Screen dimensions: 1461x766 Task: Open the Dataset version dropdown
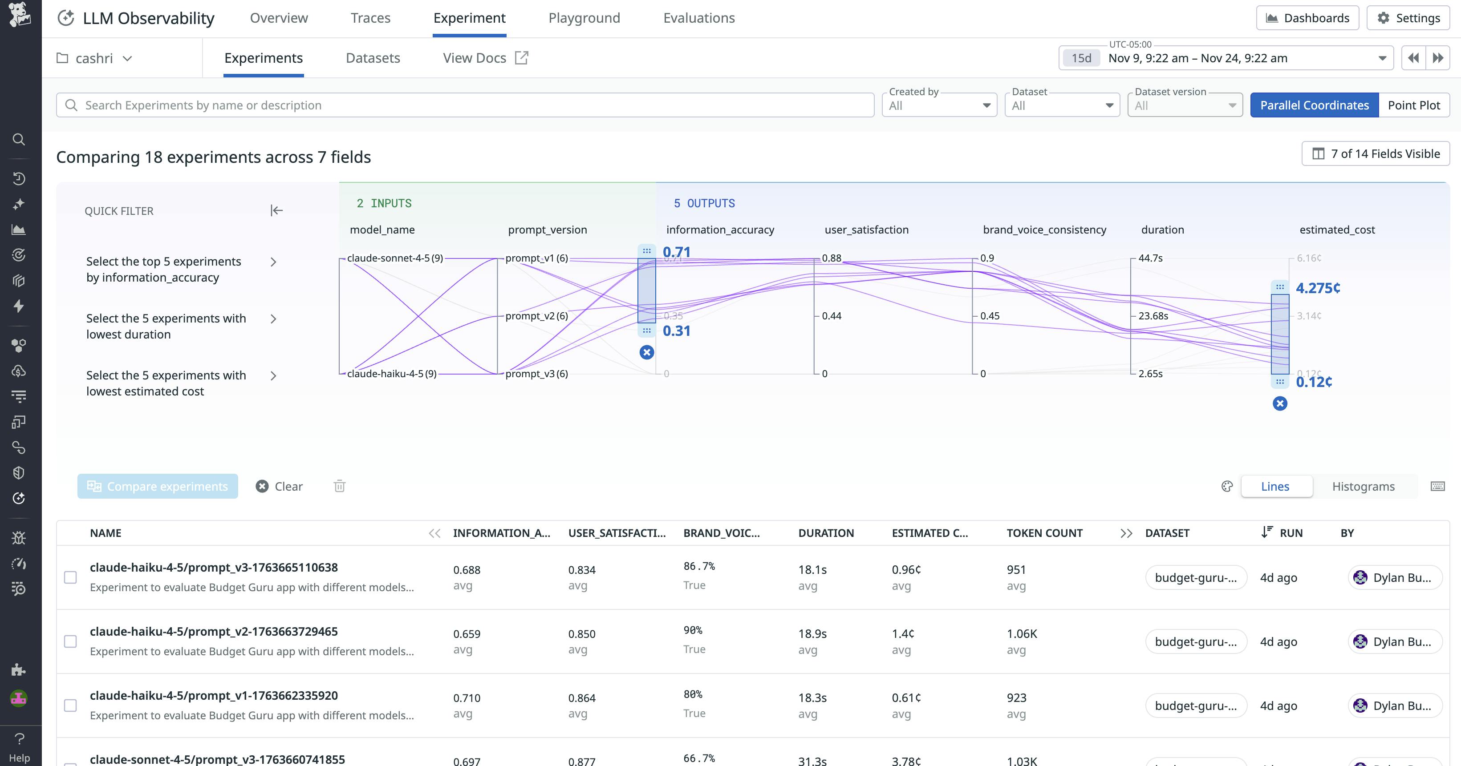1184,105
